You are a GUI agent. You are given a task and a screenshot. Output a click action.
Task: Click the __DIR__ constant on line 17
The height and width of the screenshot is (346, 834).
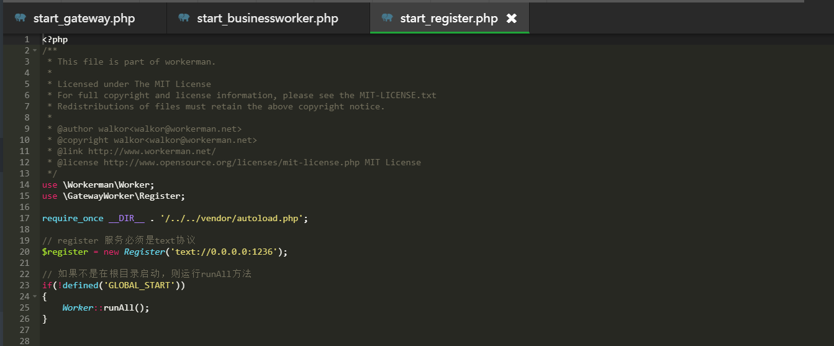pyautogui.click(x=127, y=219)
